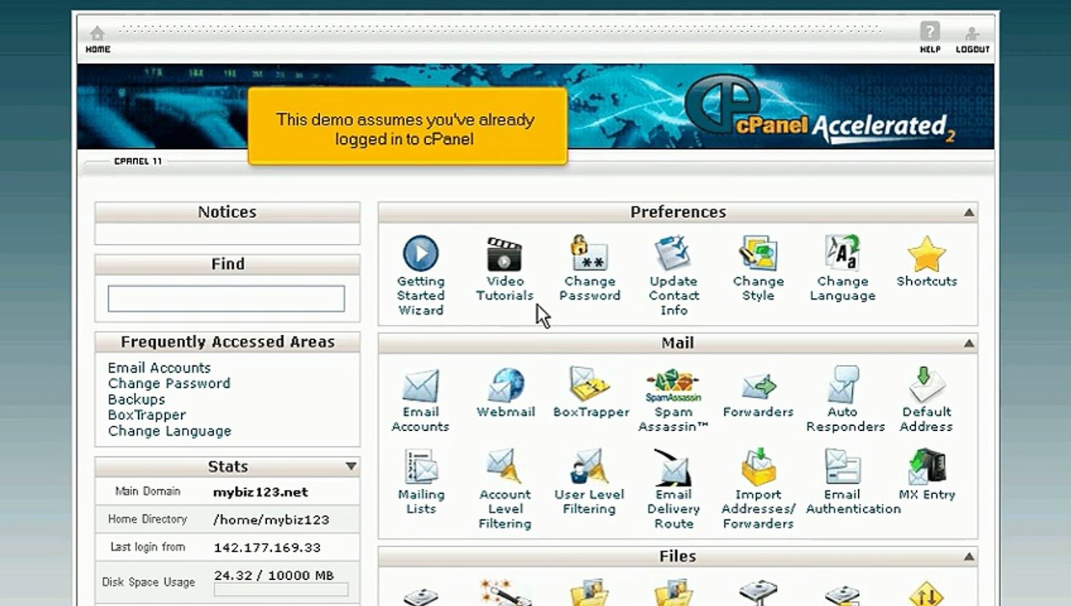Viewport: 1071px width, 606px height.
Task: Click the Find search field
Action: [226, 299]
